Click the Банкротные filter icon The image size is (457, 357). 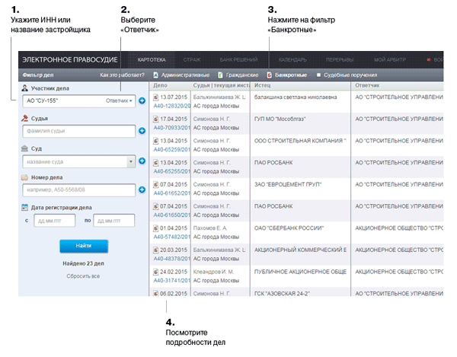click(270, 75)
